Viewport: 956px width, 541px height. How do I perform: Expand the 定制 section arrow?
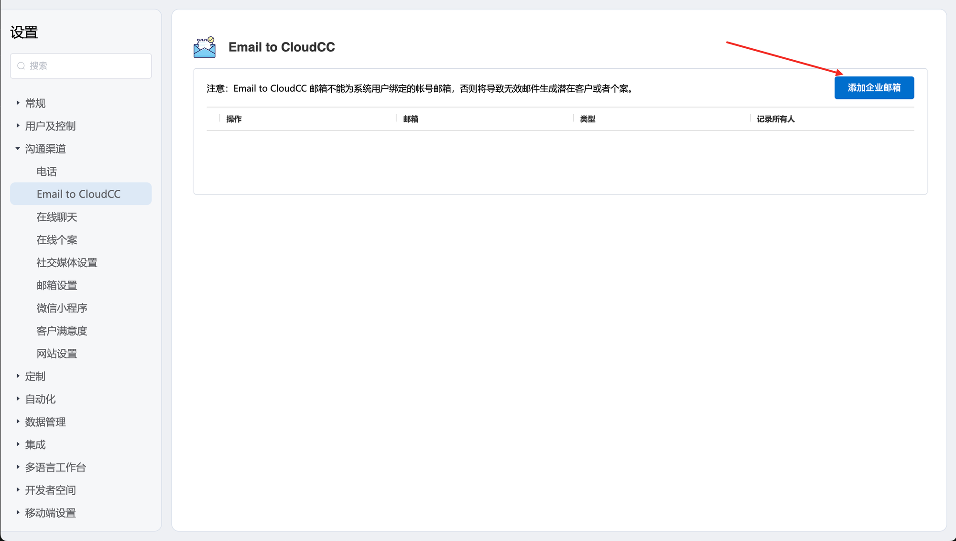18,376
